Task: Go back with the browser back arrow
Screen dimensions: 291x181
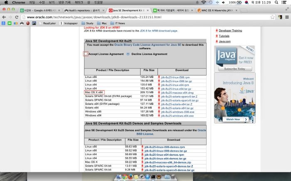Action: point(4,17)
